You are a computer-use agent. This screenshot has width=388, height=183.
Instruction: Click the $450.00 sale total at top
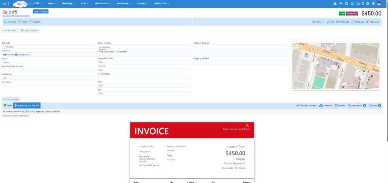[x=371, y=14]
